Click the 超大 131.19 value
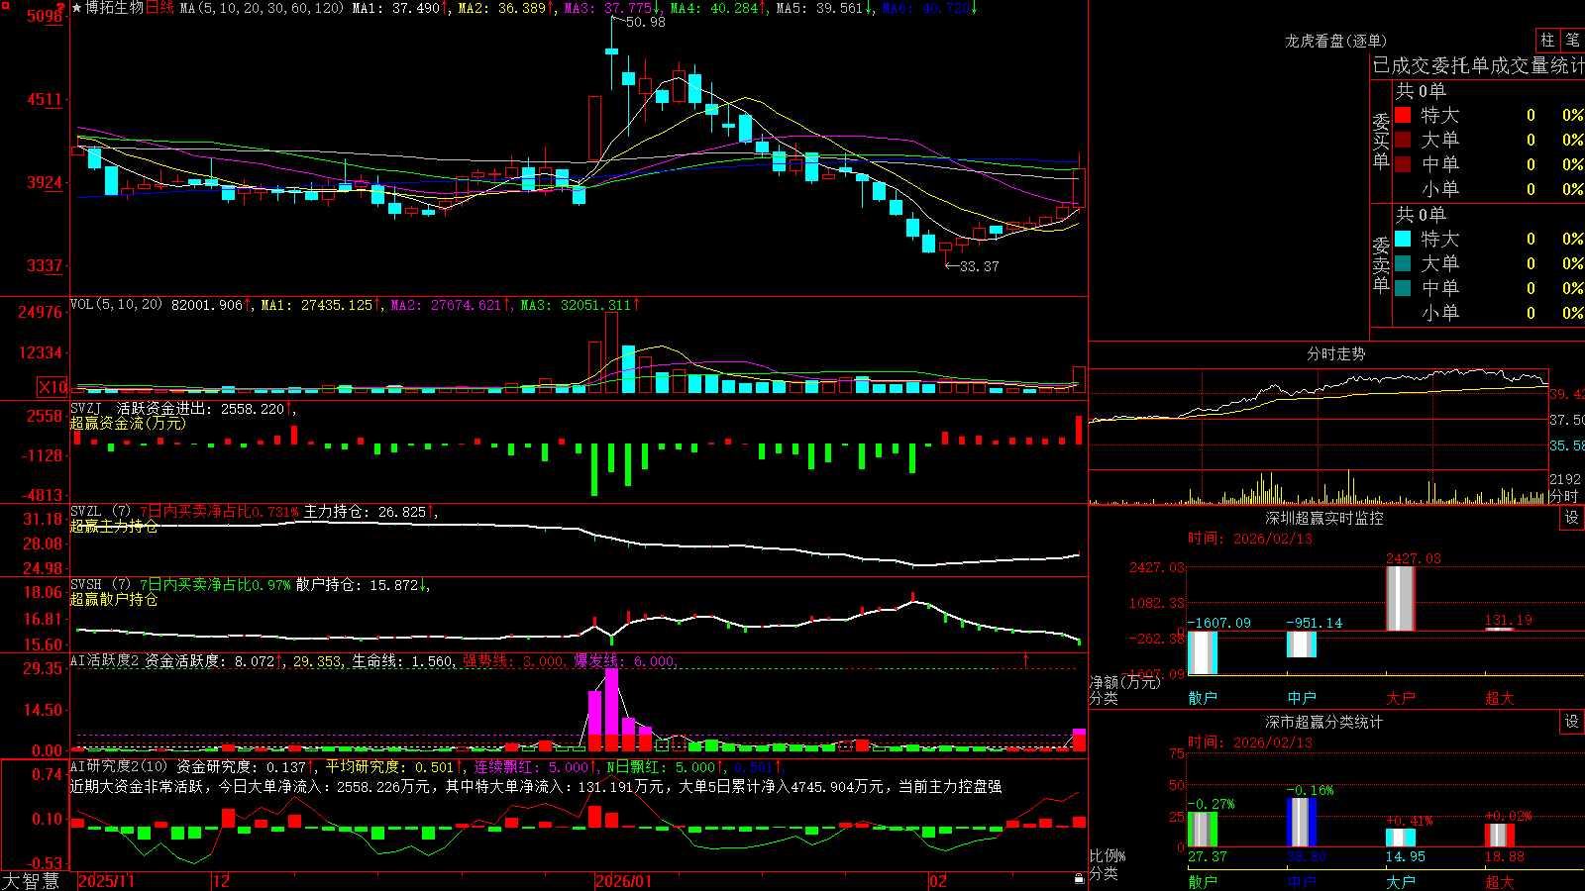1585x891 pixels. click(1508, 620)
